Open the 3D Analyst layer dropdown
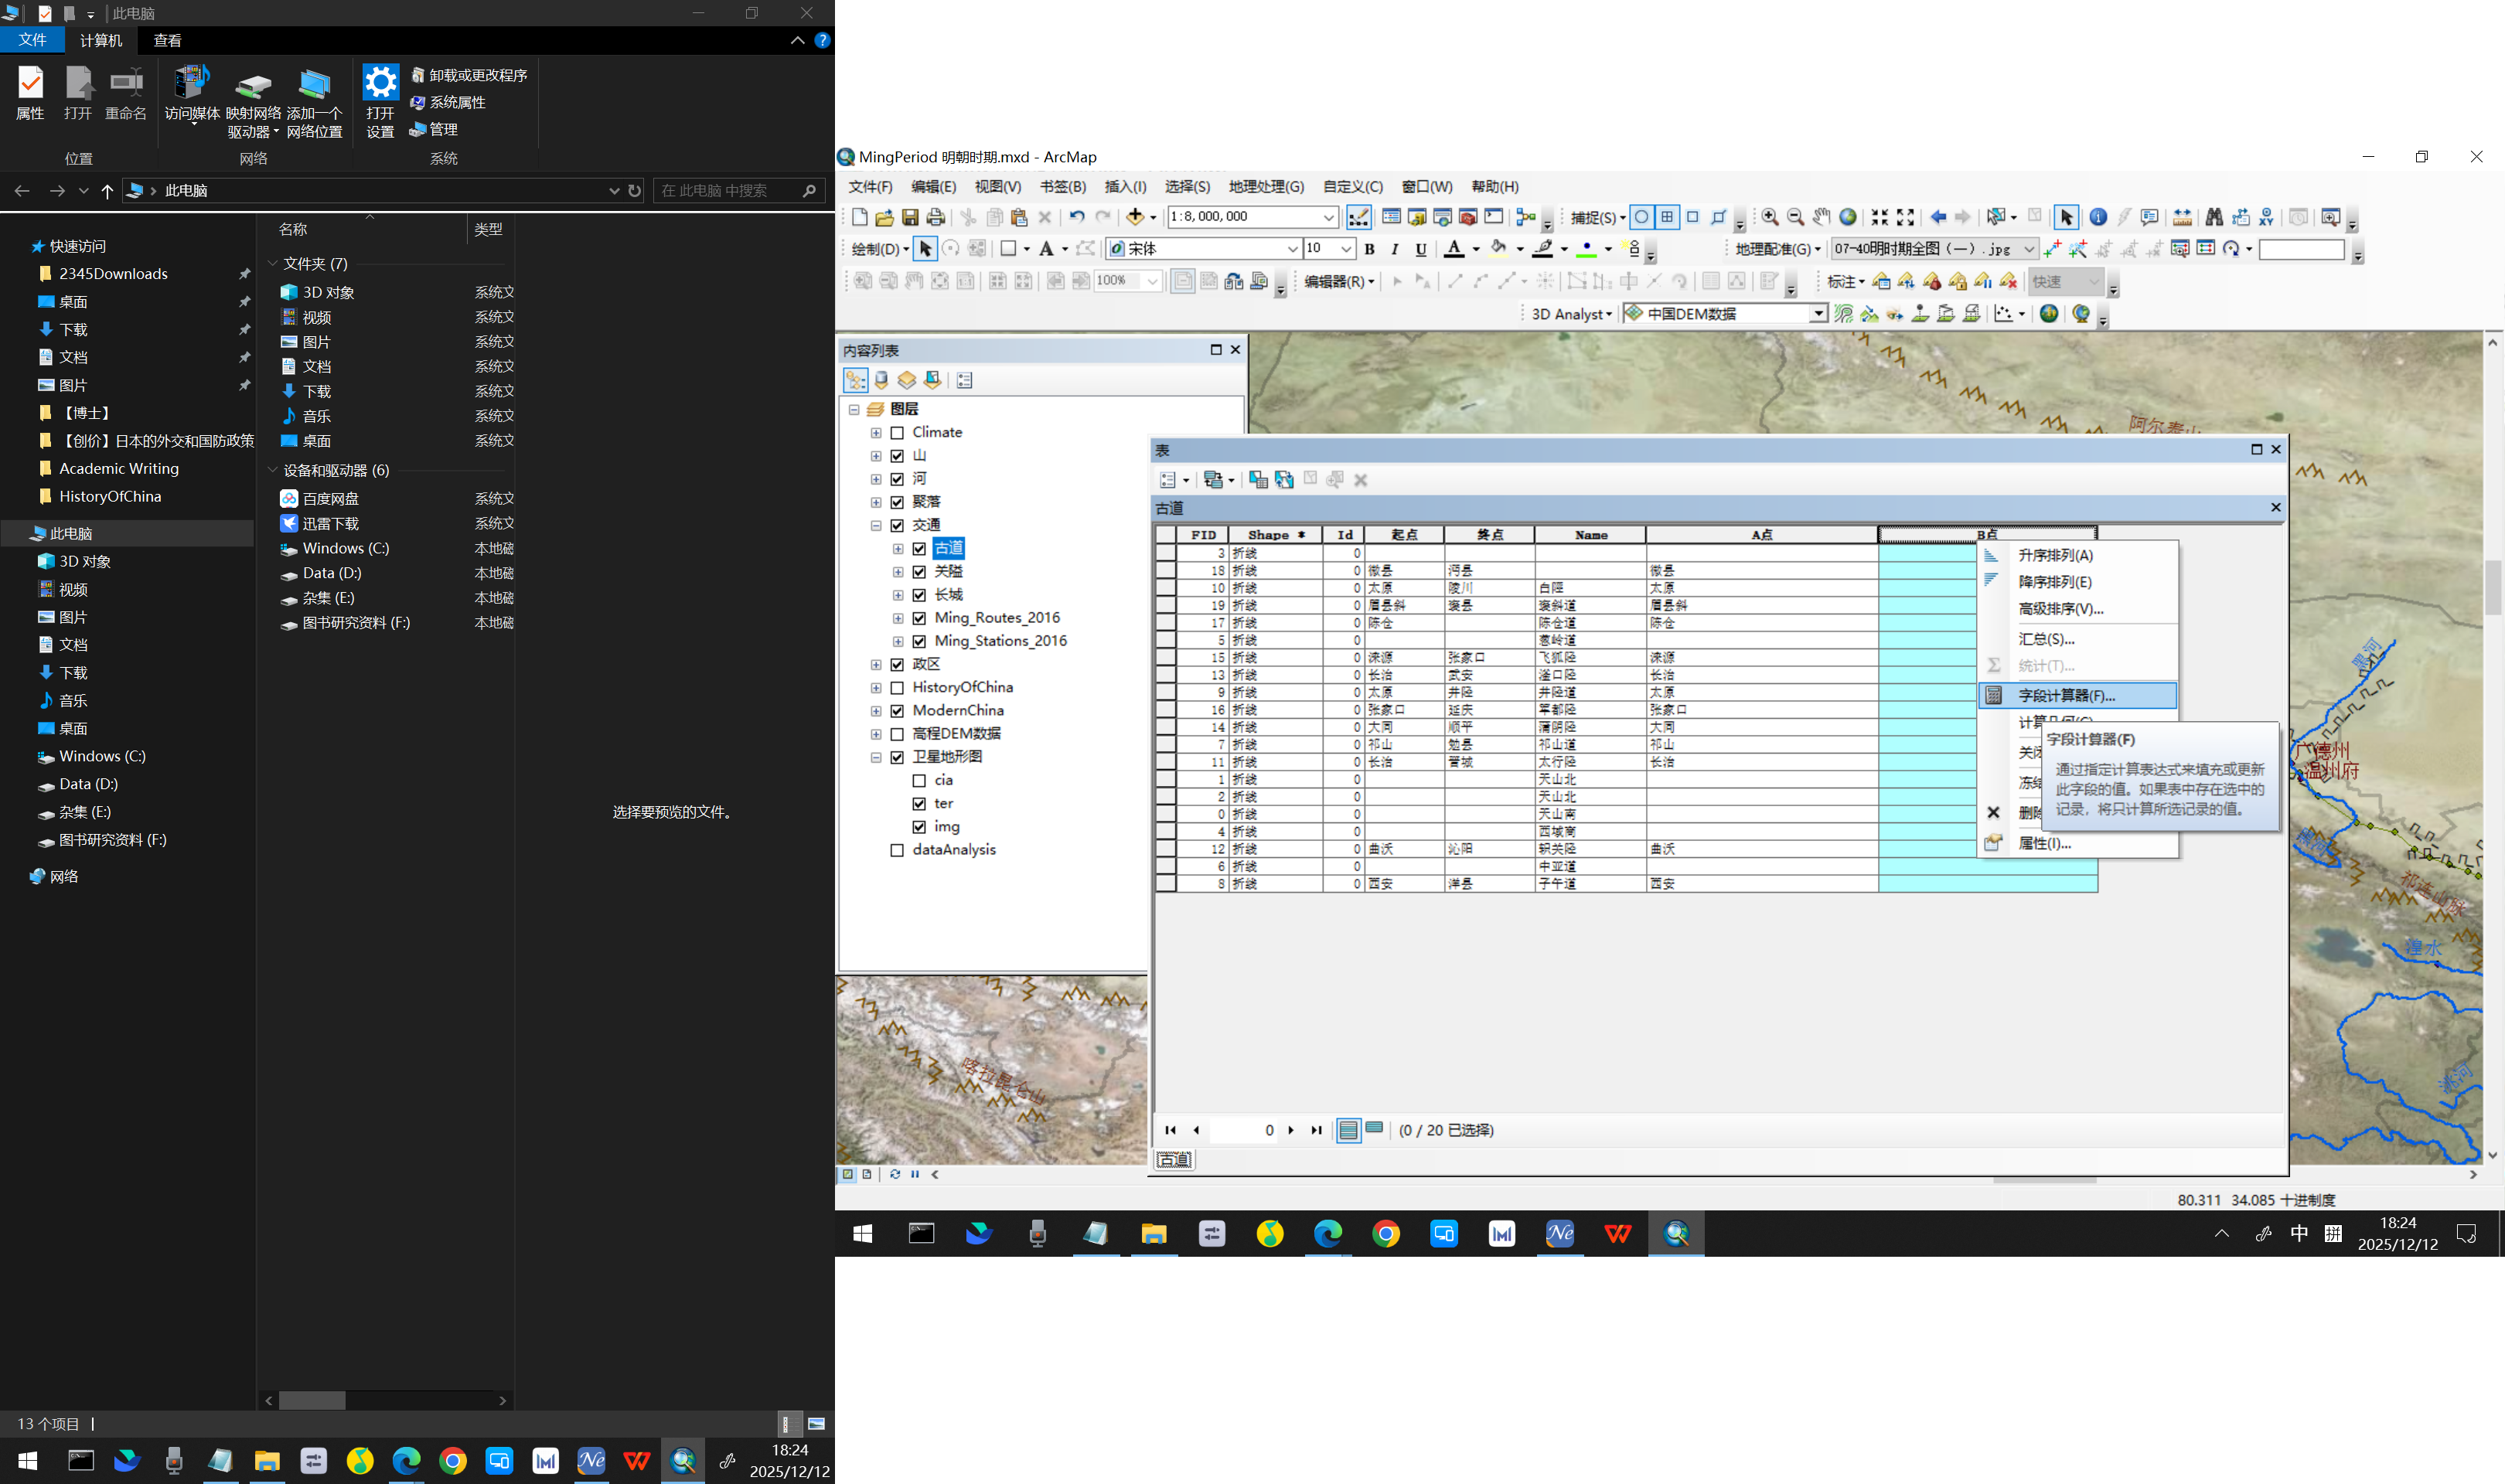Image resolution: width=2505 pixels, height=1484 pixels. [x=1818, y=314]
